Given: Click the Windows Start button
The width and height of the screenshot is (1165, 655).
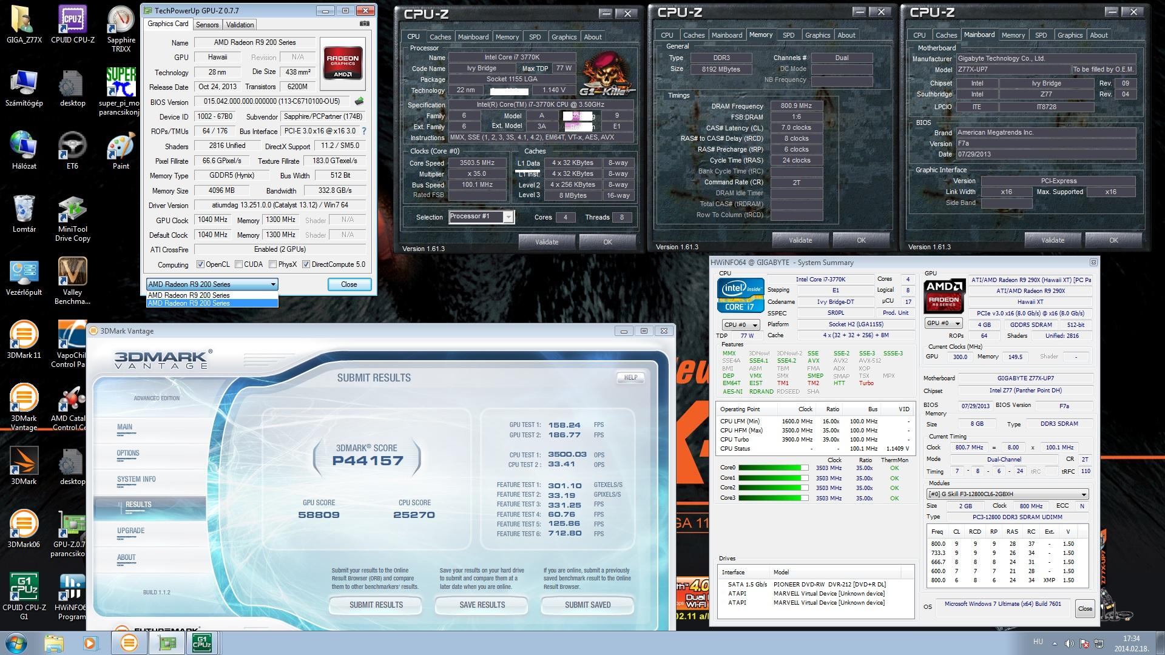Looking at the screenshot, I should (x=16, y=643).
